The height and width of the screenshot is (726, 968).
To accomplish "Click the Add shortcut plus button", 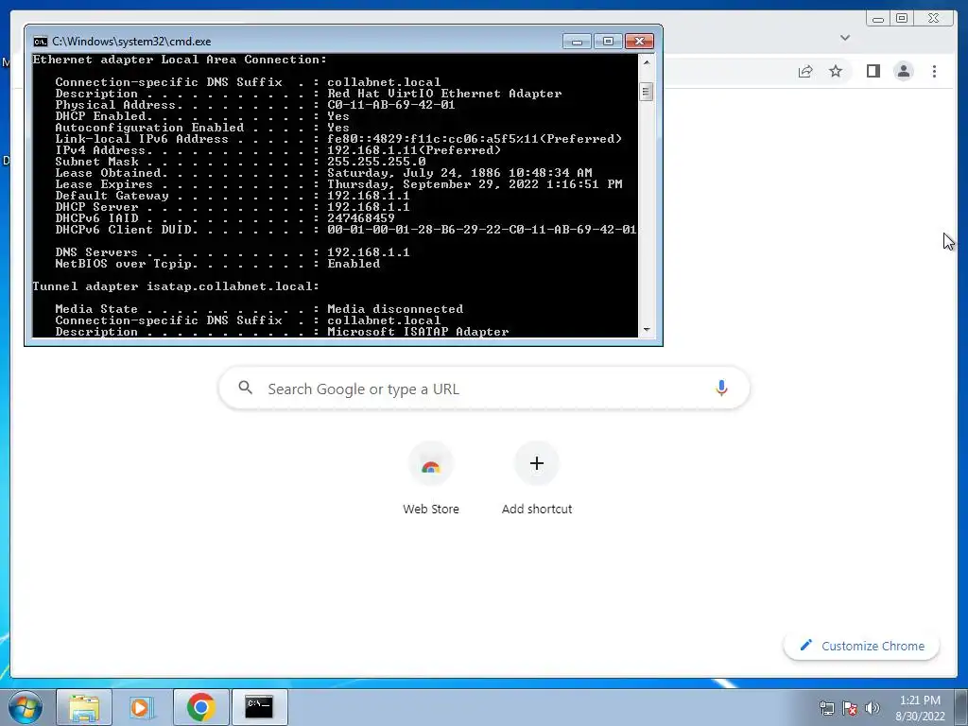I will coord(537,463).
